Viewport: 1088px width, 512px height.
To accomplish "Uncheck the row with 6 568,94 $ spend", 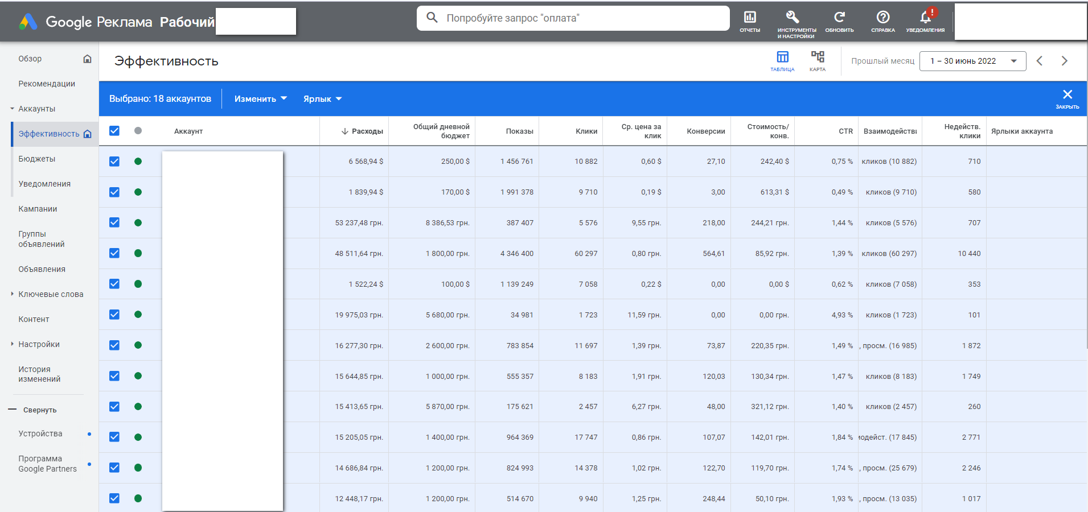I will [x=114, y=162].
